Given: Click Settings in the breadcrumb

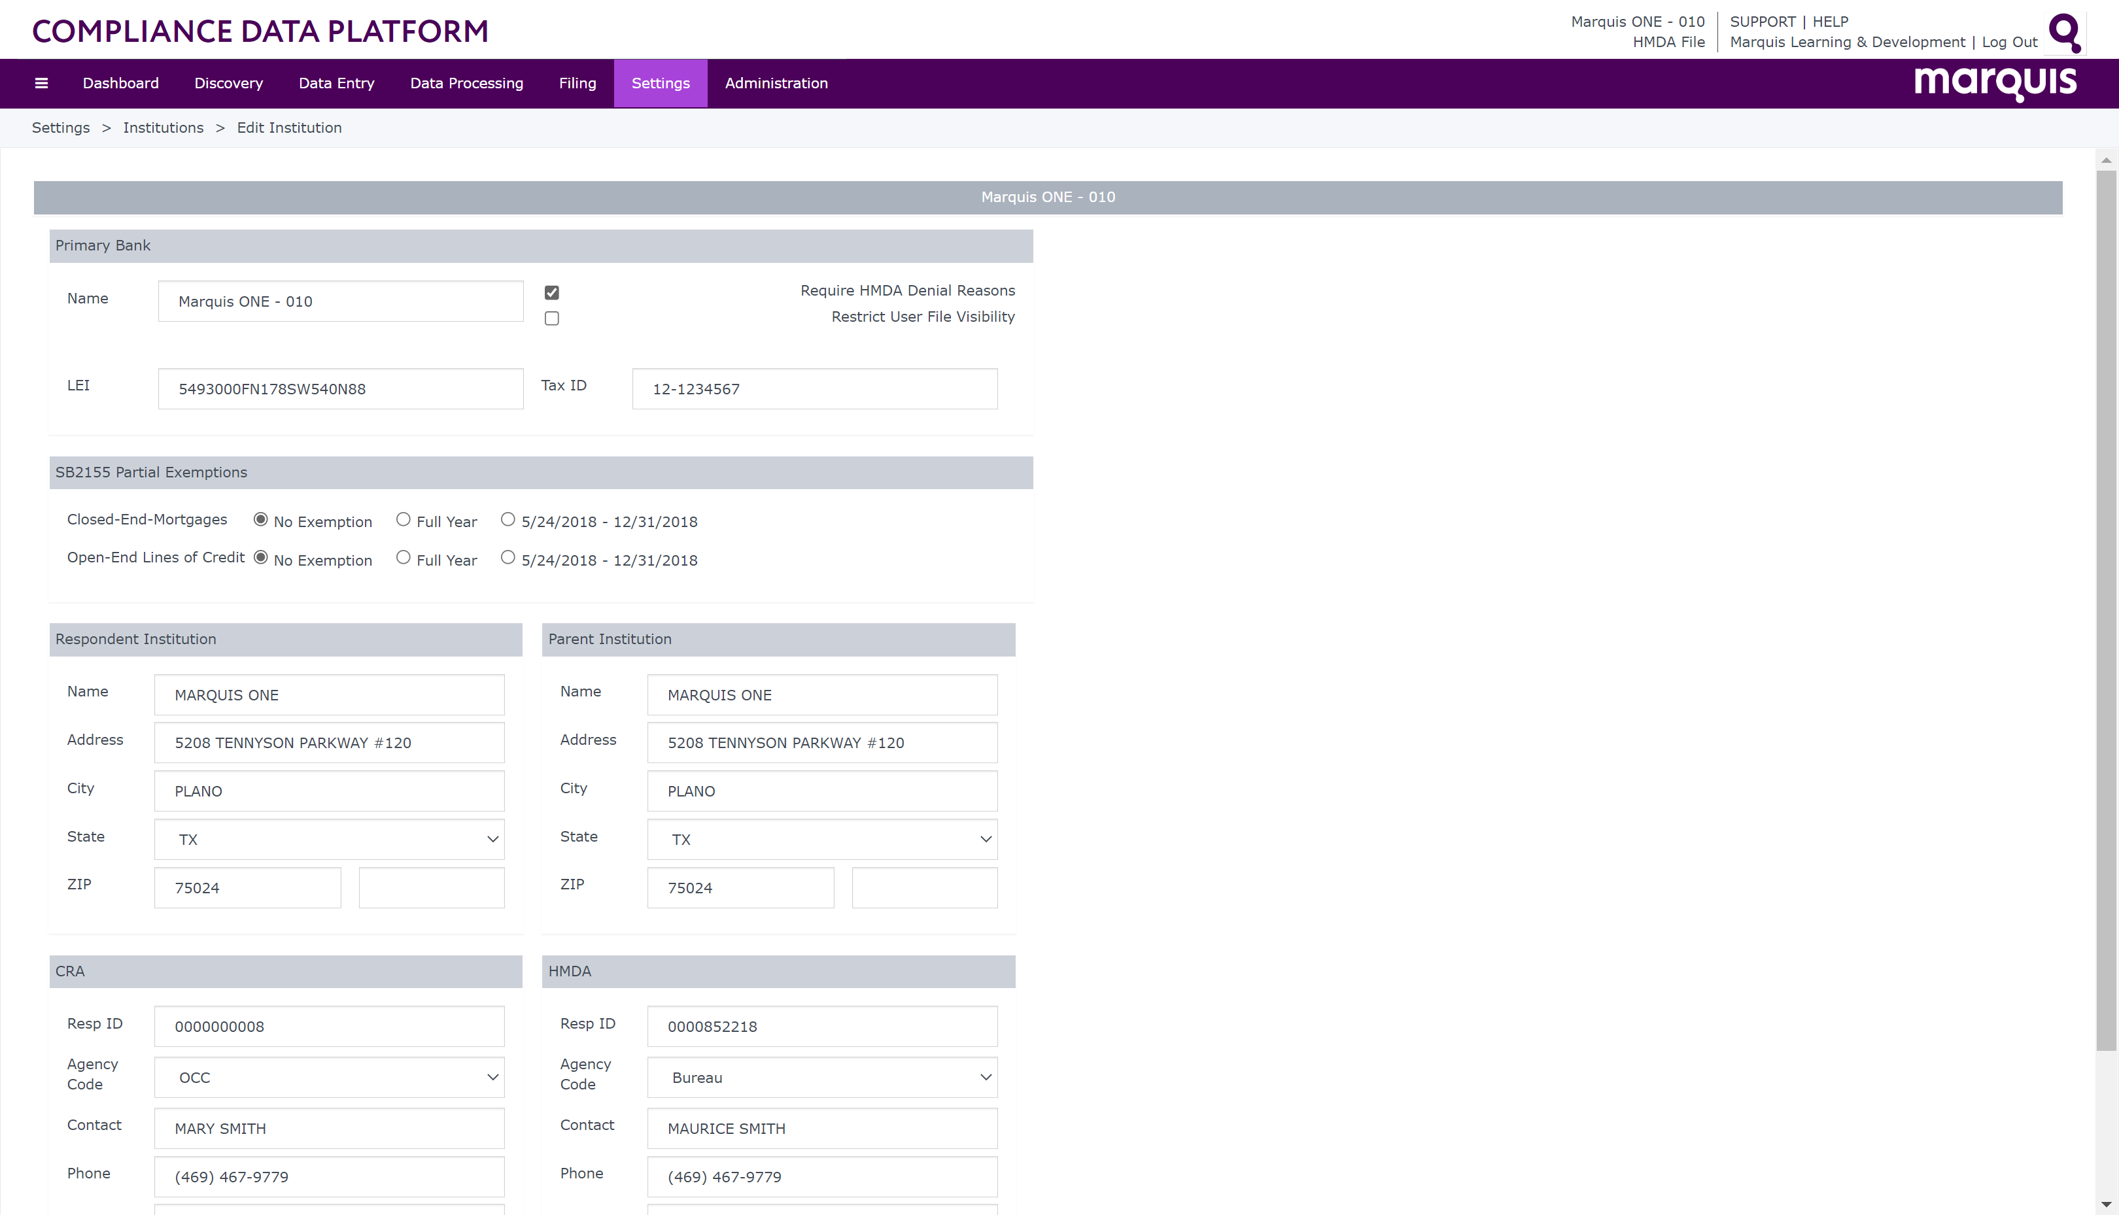Looking at the screenshot, I should (x=61, y=128).
